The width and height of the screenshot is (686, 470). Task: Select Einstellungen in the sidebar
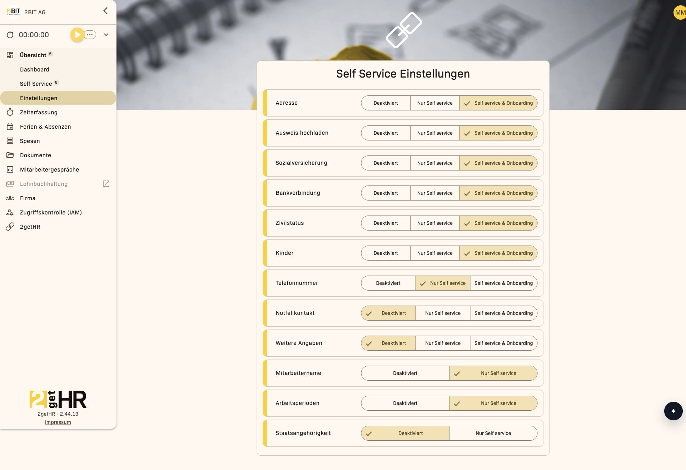[58, 98]
